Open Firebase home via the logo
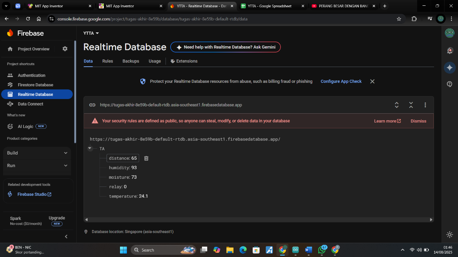 (x=25, y=33)
